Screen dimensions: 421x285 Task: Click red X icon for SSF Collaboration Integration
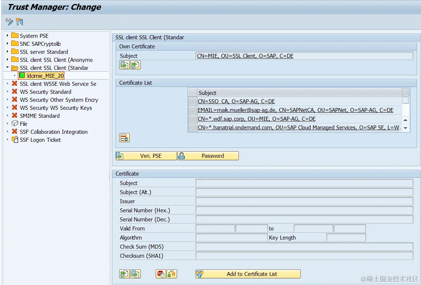pyautogui.click(x=15, y=132)
